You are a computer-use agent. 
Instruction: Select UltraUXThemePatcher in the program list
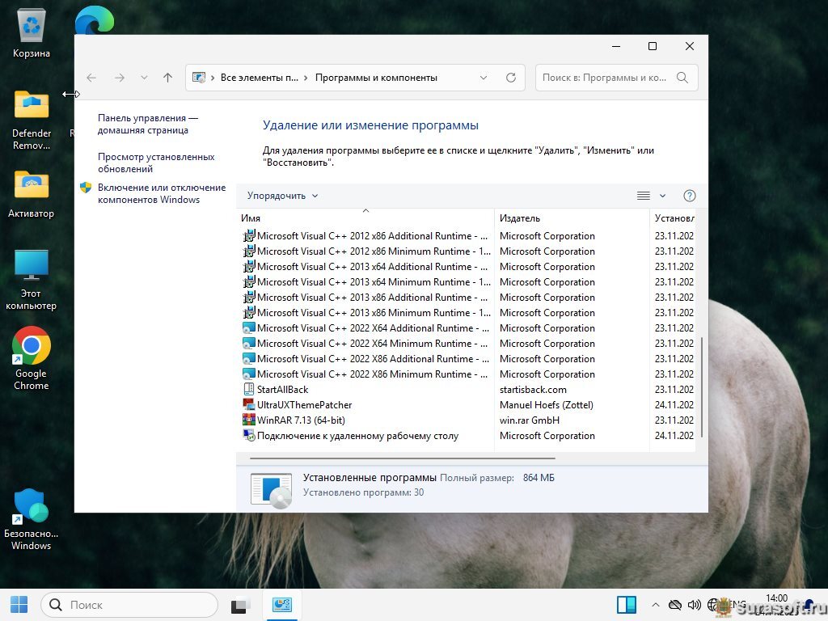click(304, 405)
